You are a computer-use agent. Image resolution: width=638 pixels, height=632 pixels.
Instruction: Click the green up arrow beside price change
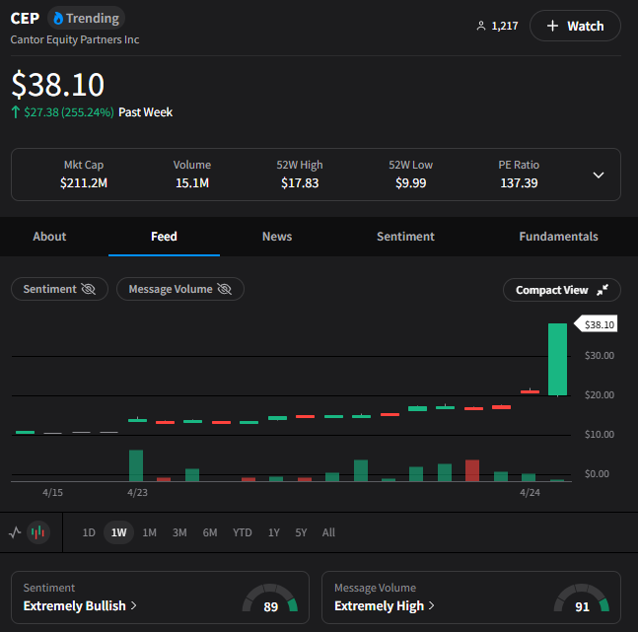click(16, 112)
